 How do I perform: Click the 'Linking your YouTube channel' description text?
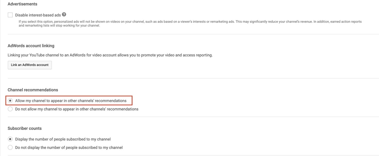coord(110,55)
